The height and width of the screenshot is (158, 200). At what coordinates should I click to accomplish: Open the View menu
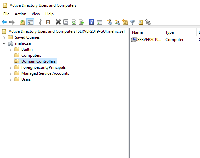click(36, 14)
